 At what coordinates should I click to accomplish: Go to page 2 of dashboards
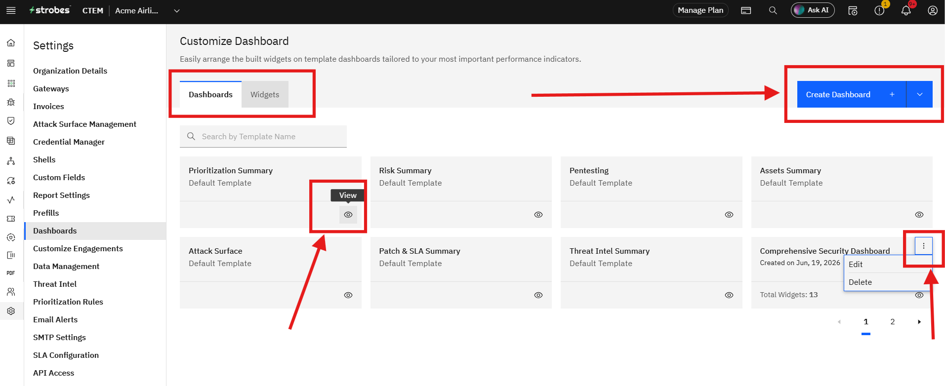[893, 322]
